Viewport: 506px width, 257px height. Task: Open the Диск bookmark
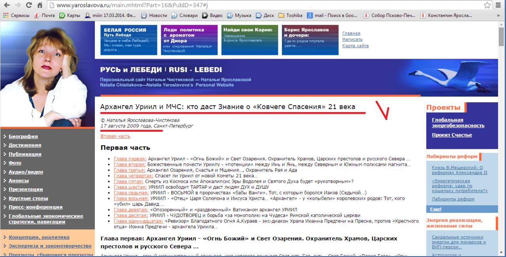[x=264, y=16]
